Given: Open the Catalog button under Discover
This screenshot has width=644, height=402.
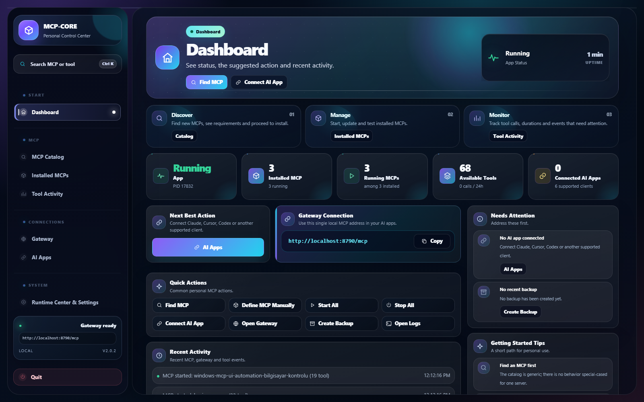Looking at the screenshot, I should (184, 136).
